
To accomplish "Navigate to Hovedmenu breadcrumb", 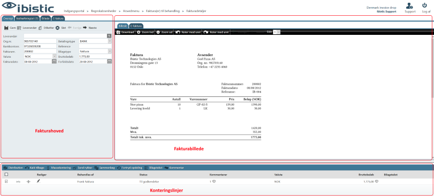I will coord(131,11).
